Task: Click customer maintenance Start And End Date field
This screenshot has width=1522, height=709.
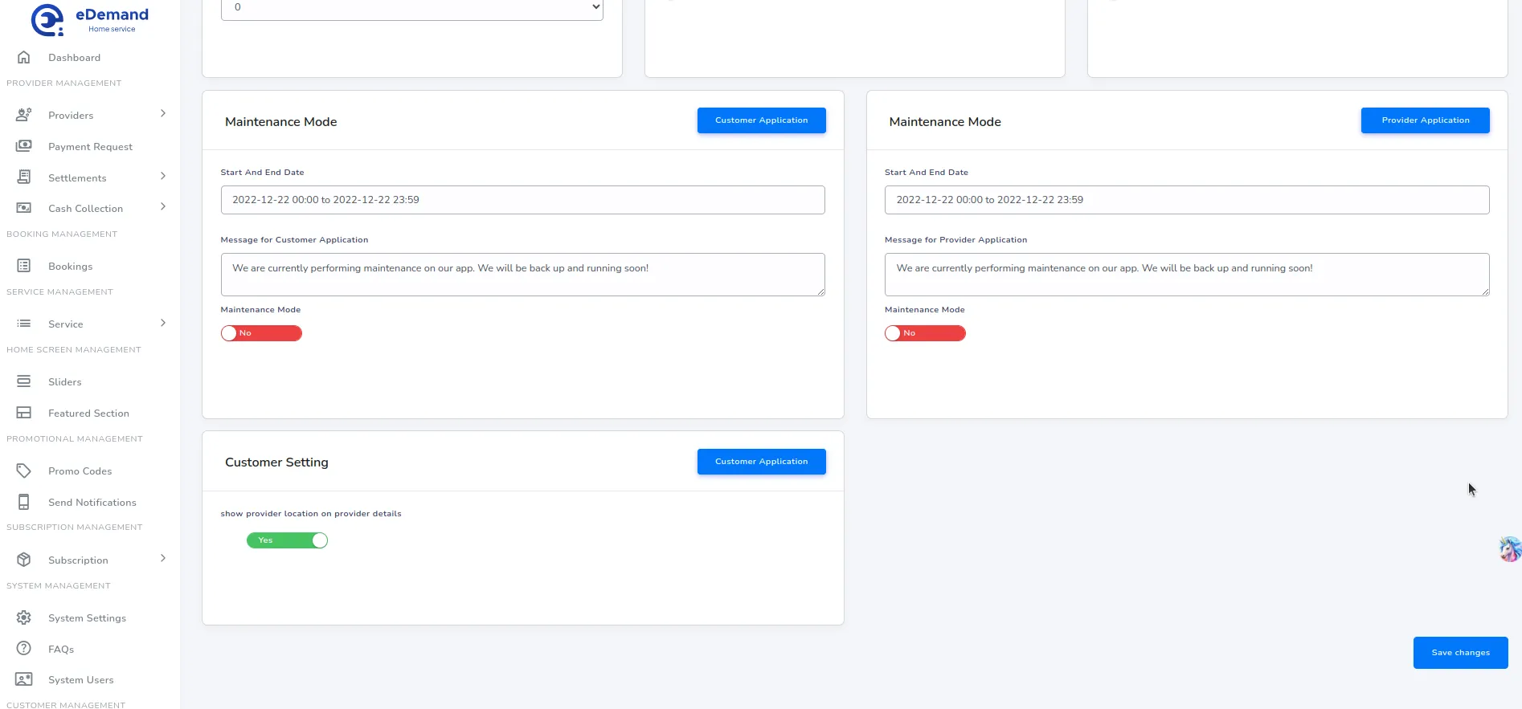Action: coord(522,200)
